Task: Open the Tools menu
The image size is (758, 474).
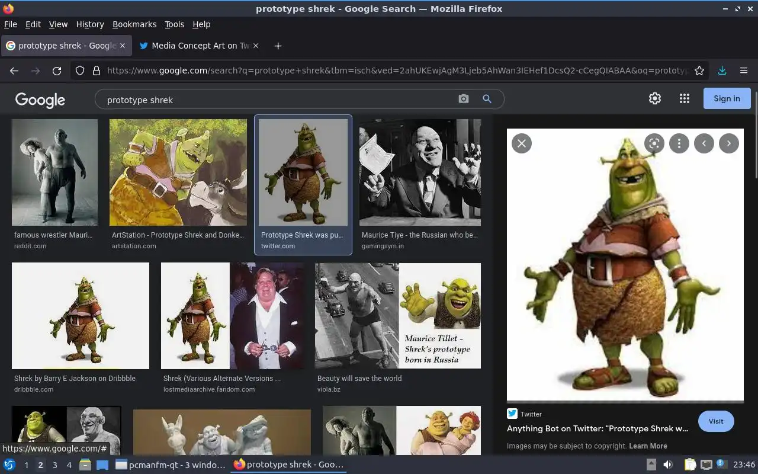Action: [174, 24]
